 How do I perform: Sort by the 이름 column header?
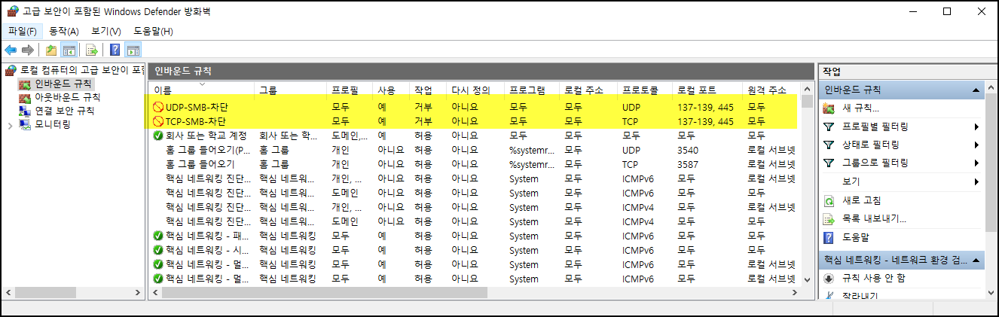tap(201, 90)
